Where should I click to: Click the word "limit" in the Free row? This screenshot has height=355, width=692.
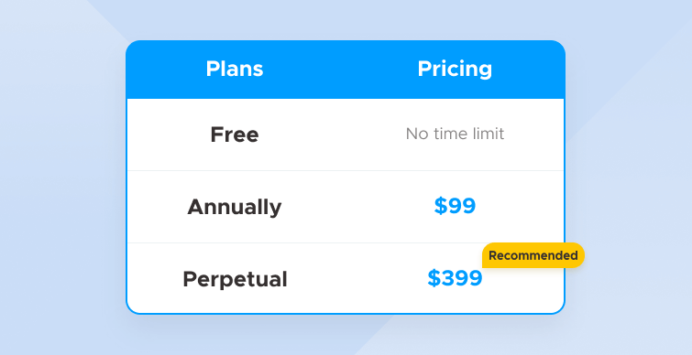coord(488,134)
